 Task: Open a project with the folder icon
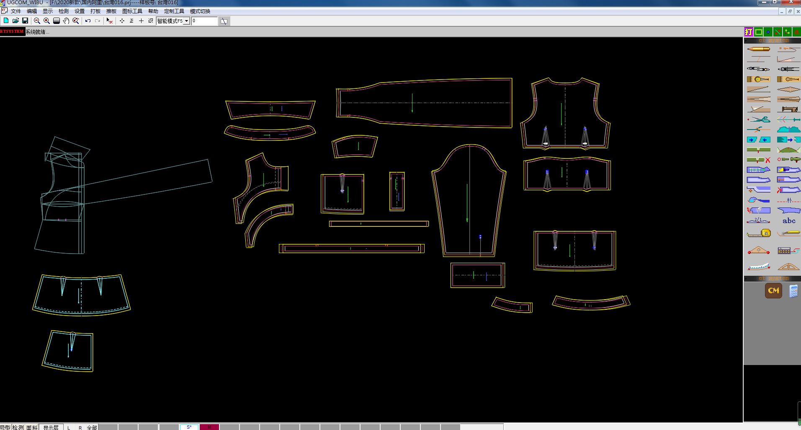coord(15,21)
